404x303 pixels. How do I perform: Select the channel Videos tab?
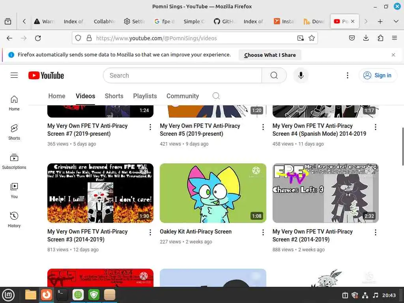85,96
